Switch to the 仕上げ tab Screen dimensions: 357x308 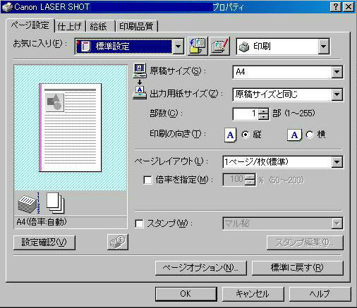click(70, 26)
